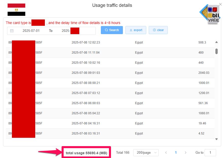Run the Search for usage records
224x158 pixels.
[x=112, y=30]
